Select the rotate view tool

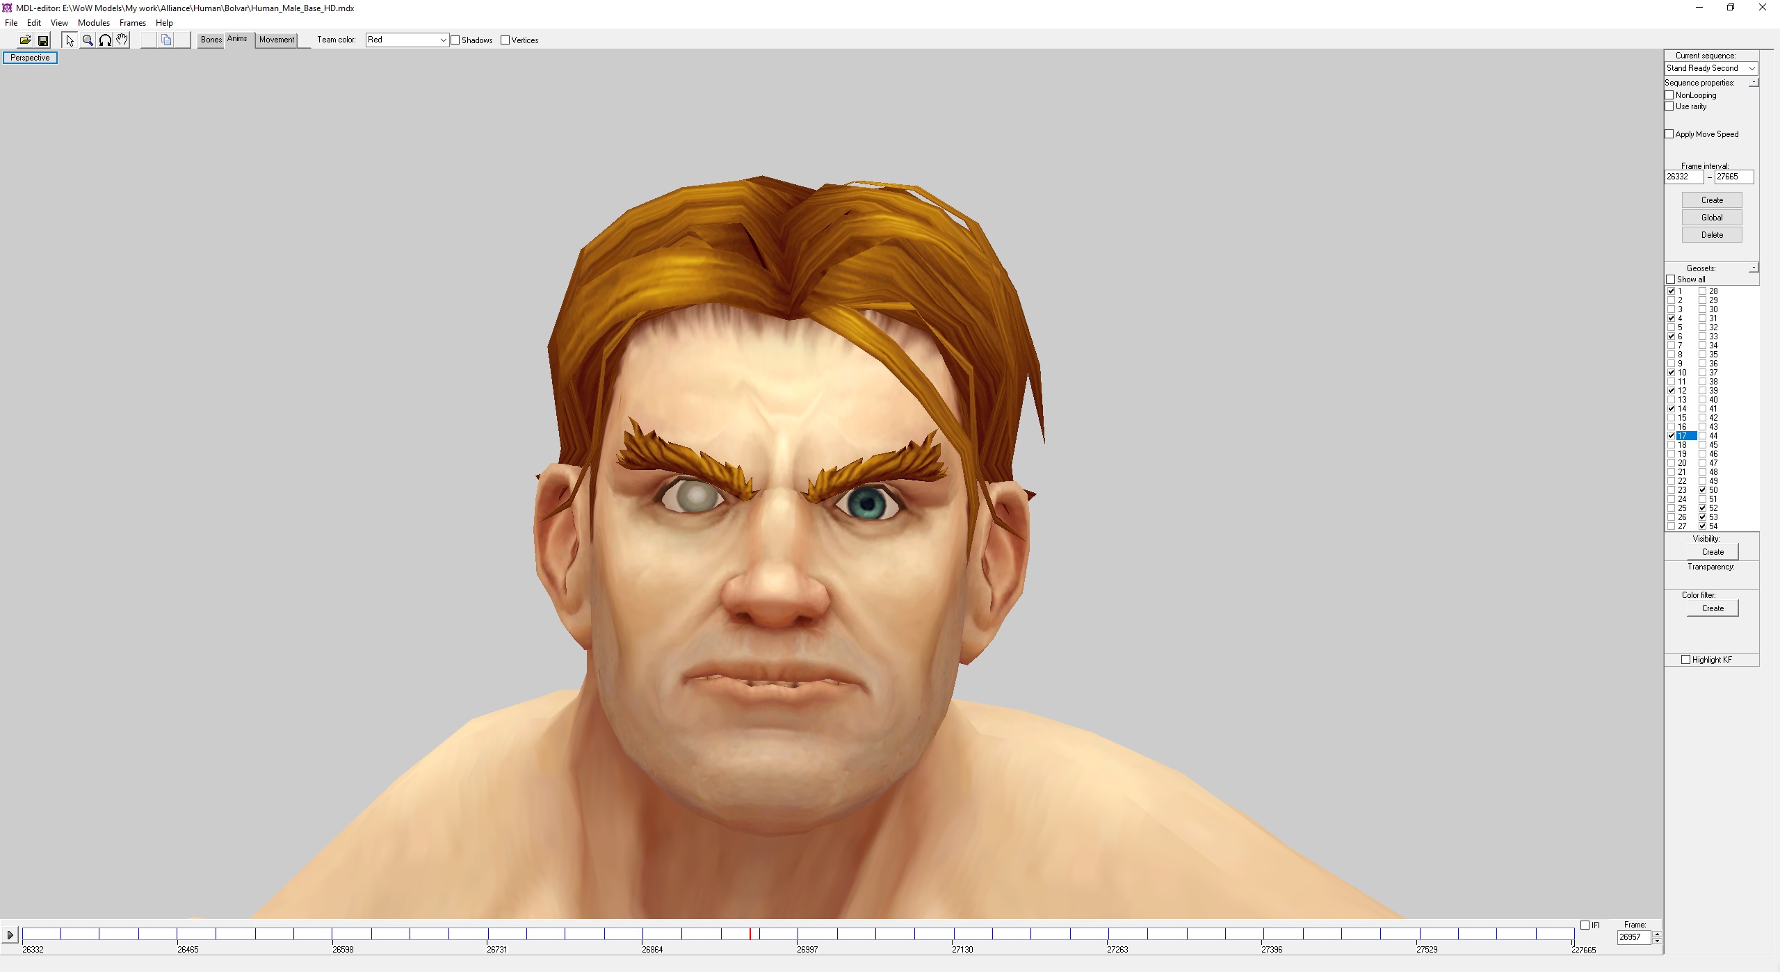[x=105, y=40]
